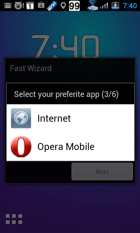Viewport: 140px width, 233px height.
Task: Open the app drawer grid icon
Action: point(14,219)
